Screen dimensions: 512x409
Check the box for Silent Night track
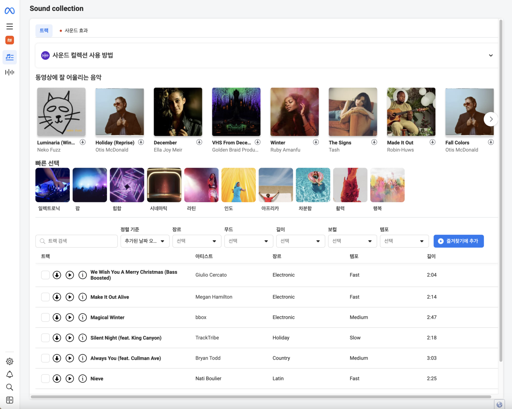(45, 338)
